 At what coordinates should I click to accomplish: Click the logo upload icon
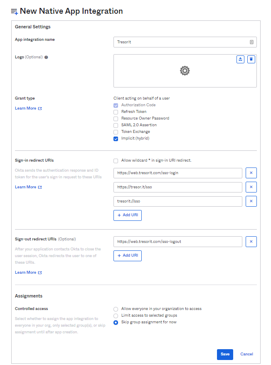(240, 59)
